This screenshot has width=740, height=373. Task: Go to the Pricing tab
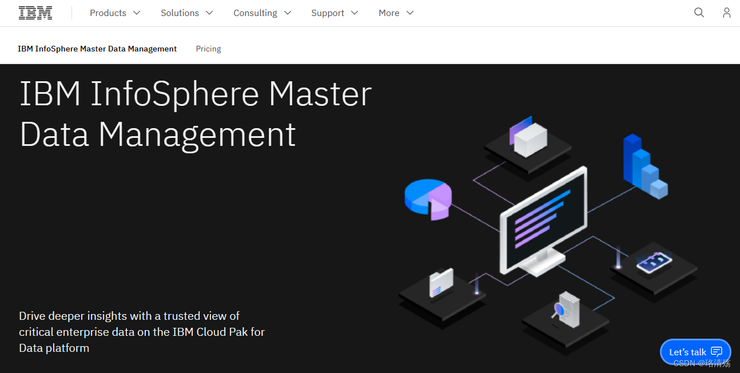(208, 49)
